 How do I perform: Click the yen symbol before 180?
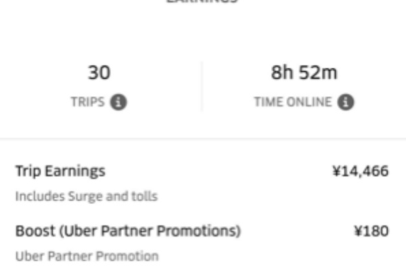(358, 231)
